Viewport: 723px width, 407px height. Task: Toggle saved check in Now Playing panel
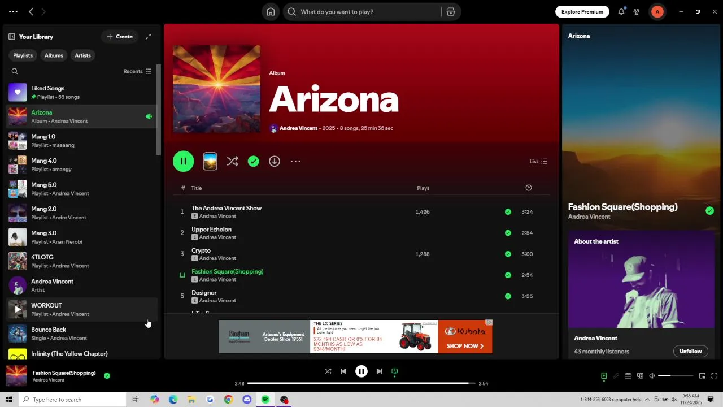click(709, 211)
